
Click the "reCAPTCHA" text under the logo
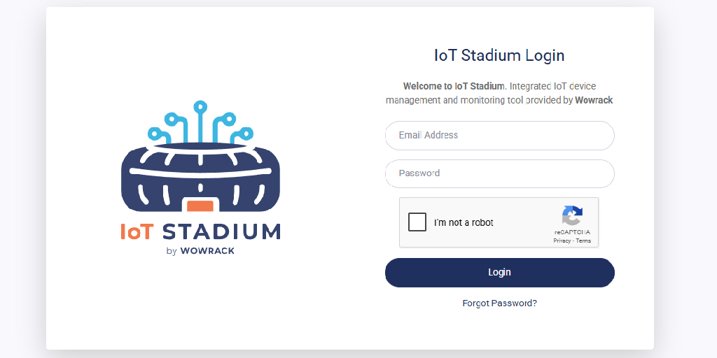coord(572,232)
